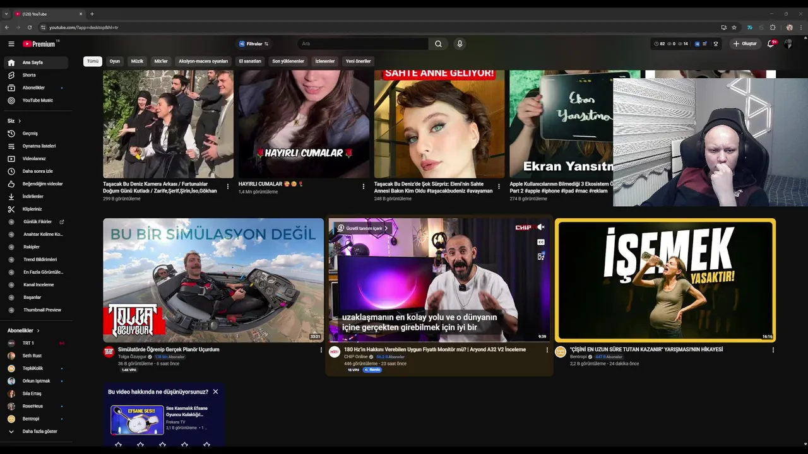
Task: Open Tolga Özuygur channel name link
Action: 132,357
